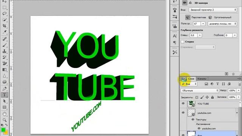
Task: Select the Sponge tool
Action: coord(5,82)
